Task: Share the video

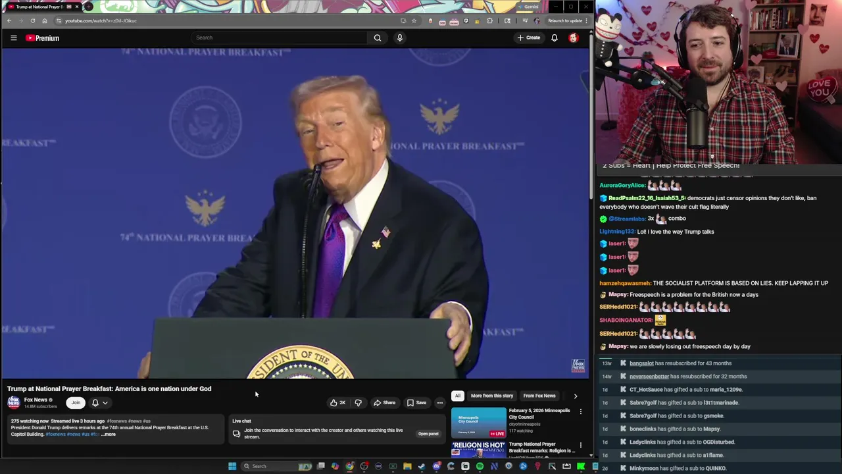Action: (385, 402)
